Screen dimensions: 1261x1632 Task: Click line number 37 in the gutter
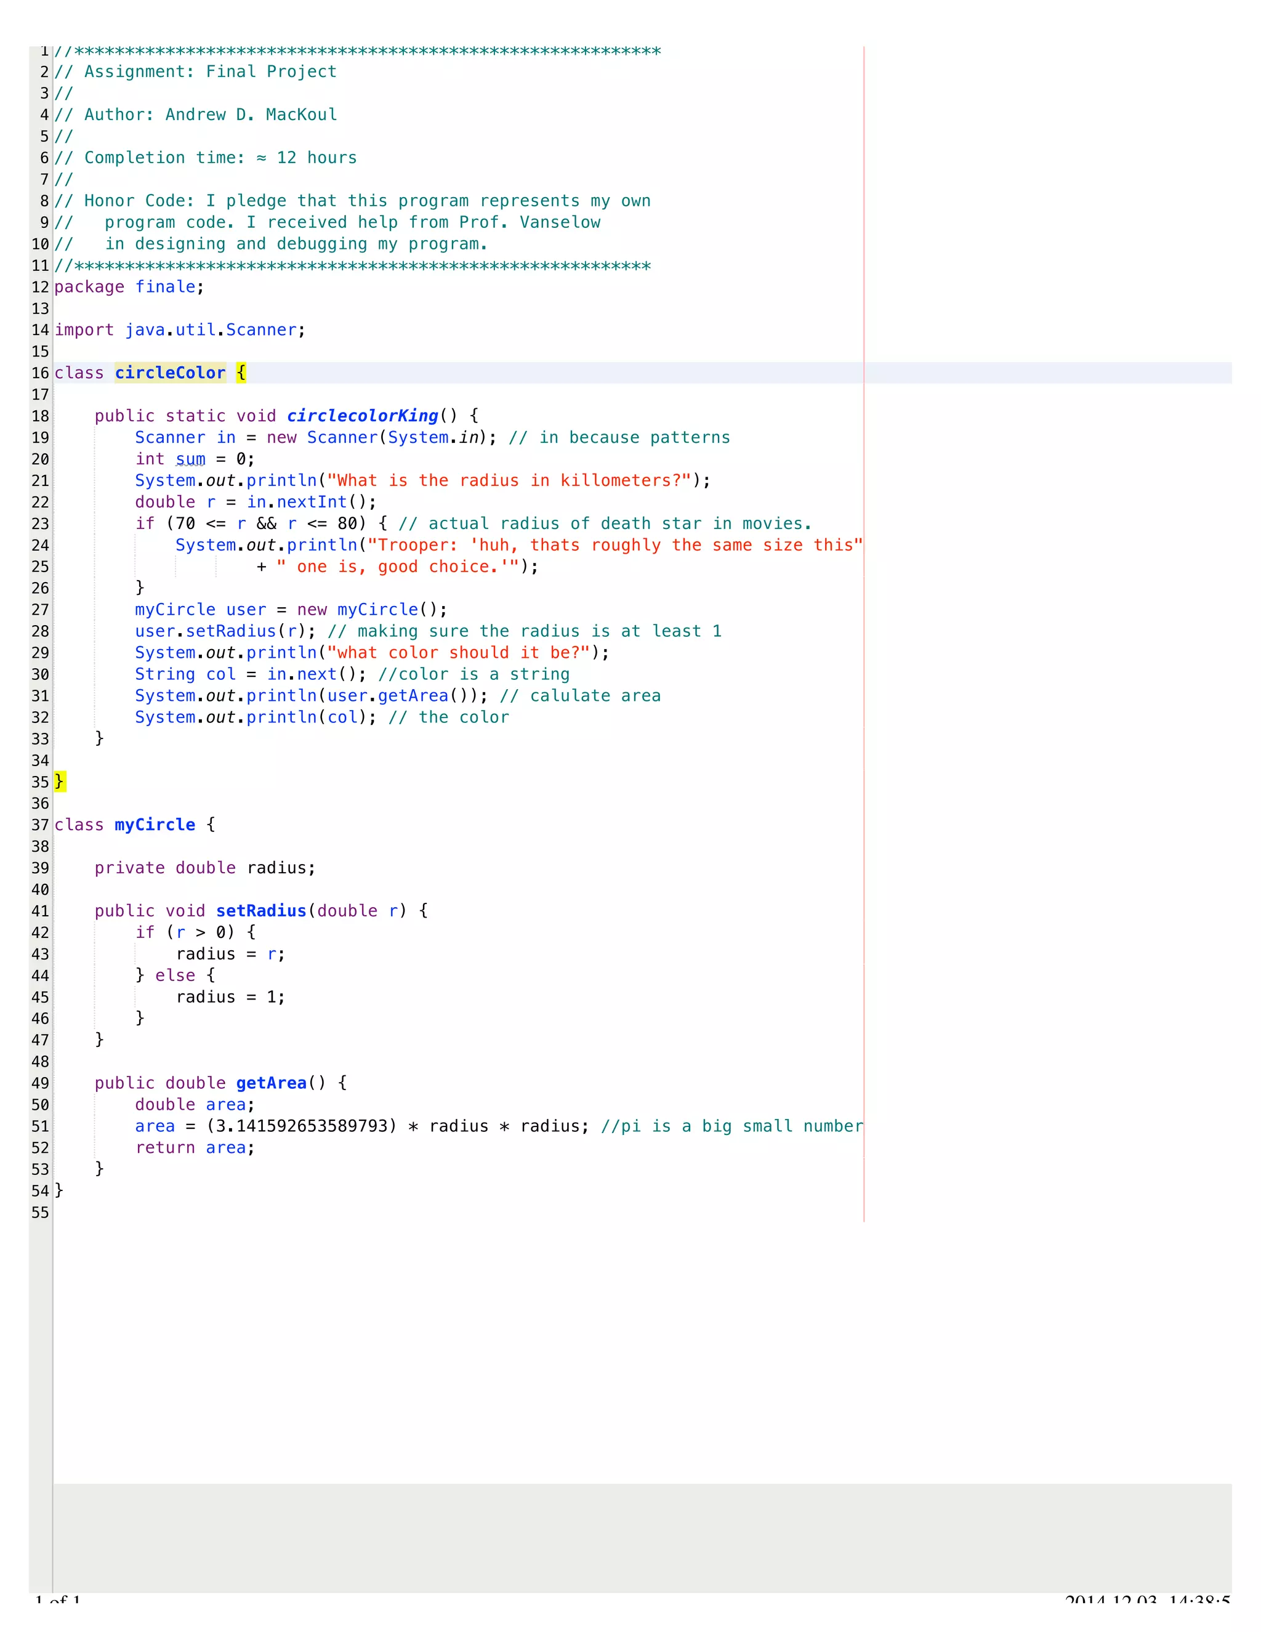pyautogui.click(x=41, y=825)
